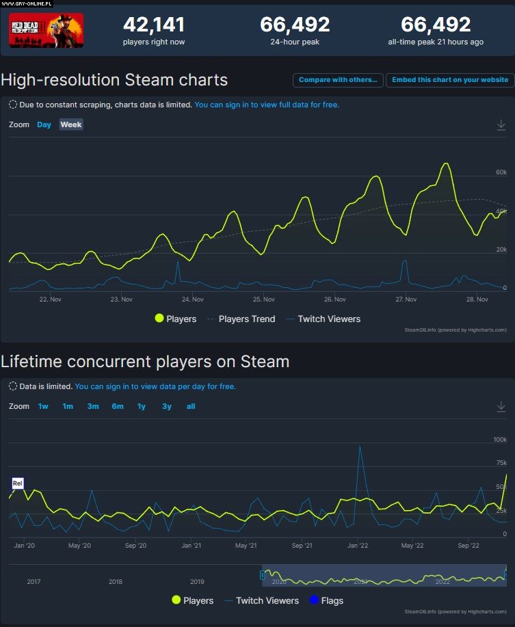The image size is (515, 627).
Task: Hide Twitch Viewers in weekly chart legend
Action: point(323,319)
